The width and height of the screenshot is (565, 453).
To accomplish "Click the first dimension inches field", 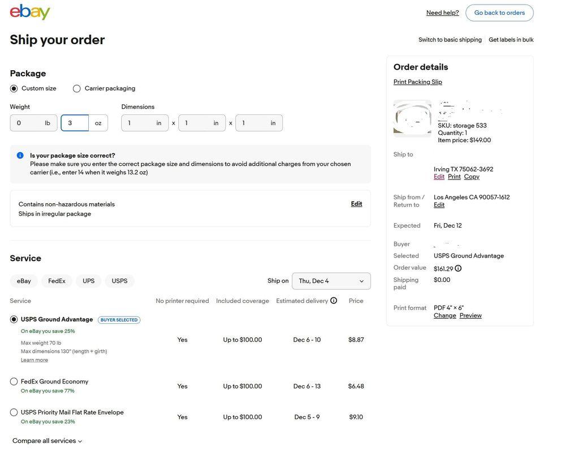I will pos(145,123).
